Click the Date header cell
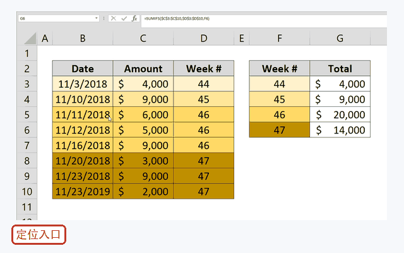The width and height of the screenshot is (404, 253). pos(83,69)
